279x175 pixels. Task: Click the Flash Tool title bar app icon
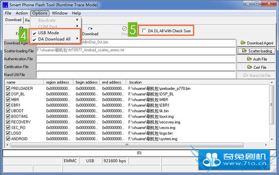click(5, 5)
